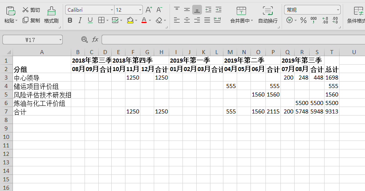This screenshot has height=191, width=365.
Task: Click cell containing 中心领导
Action: pyautogui.click(x=42, y=78)
